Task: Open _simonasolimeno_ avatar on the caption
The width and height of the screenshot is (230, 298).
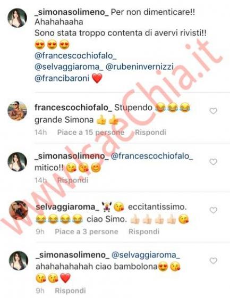Action: click(x=17, y=18)
